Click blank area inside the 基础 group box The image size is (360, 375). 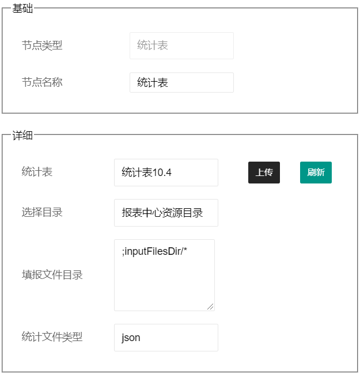294,62
